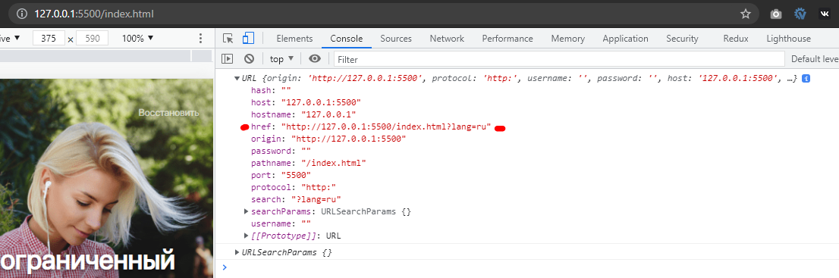
Task: Click the viewport width field 375
Action: tap(49, 39)
